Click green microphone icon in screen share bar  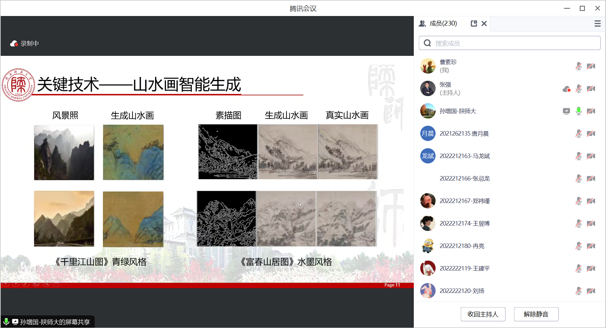click(x=6, y=322)
